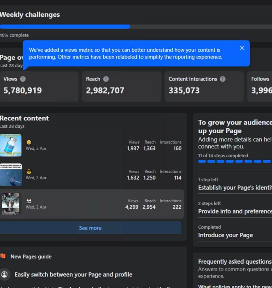Expand the completed Introduce your Page step
The width and height of the screenshot is (272, 288).
point(226,235)
